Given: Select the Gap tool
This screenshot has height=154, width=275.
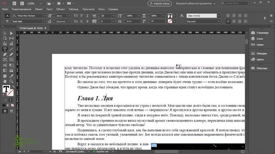Looking at the screenshot, I should [12, 38].
